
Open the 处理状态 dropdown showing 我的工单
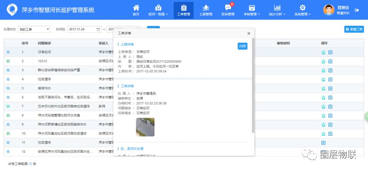point(34,29)
